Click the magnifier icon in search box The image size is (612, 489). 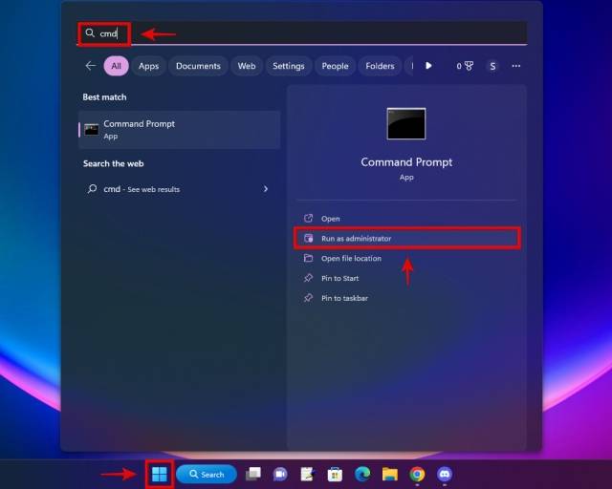[x=90, y=33]
